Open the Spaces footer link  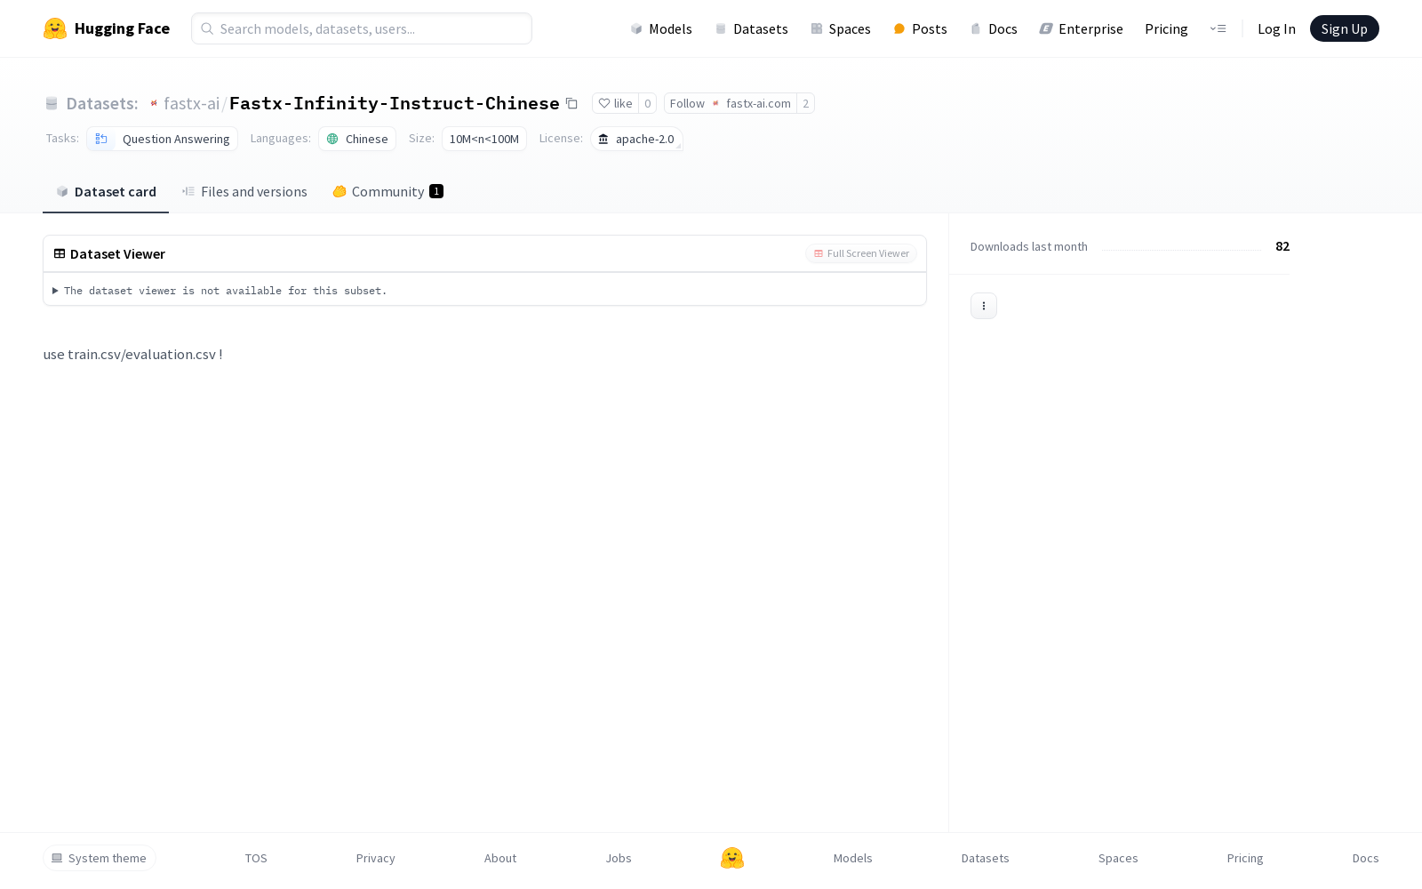point(1118,858)
